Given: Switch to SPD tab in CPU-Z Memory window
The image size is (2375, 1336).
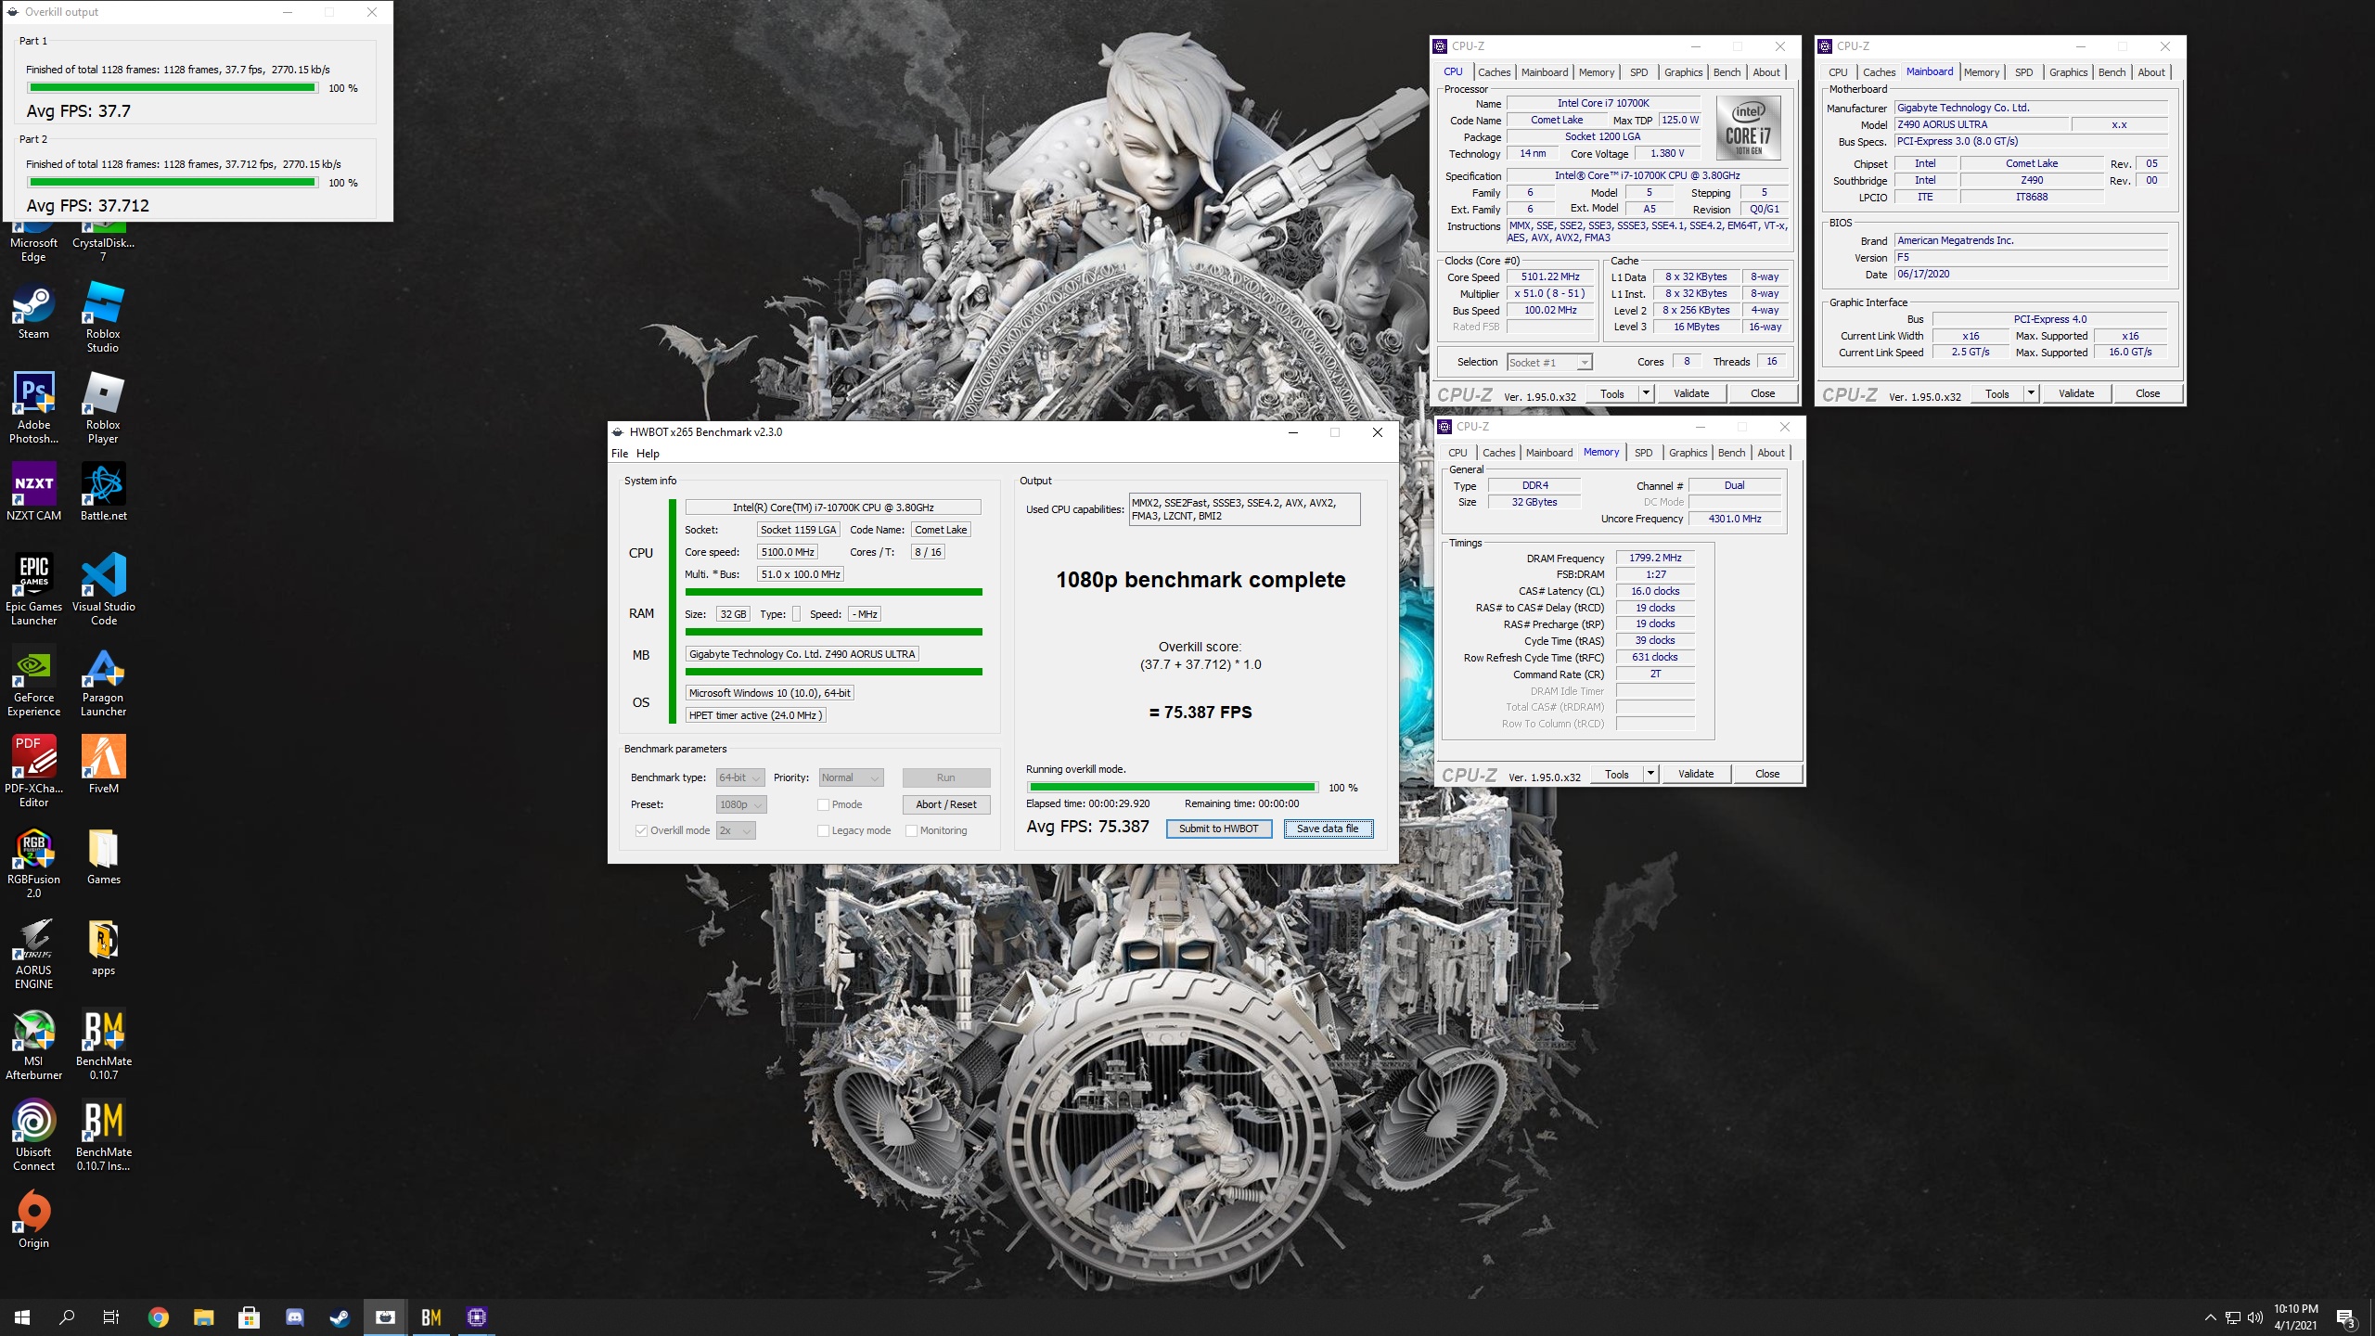Looking at the screenshot, I should click(1643, 453).
